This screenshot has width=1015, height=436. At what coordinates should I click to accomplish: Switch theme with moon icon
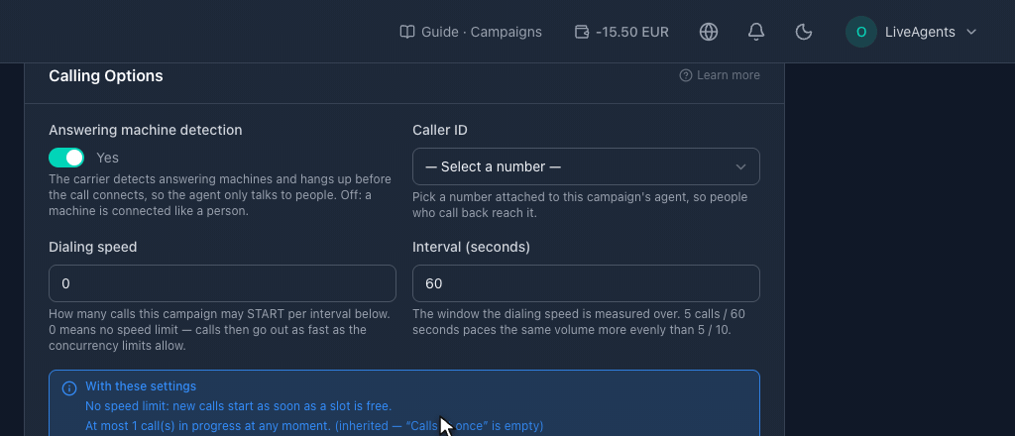tap(803, 32)
